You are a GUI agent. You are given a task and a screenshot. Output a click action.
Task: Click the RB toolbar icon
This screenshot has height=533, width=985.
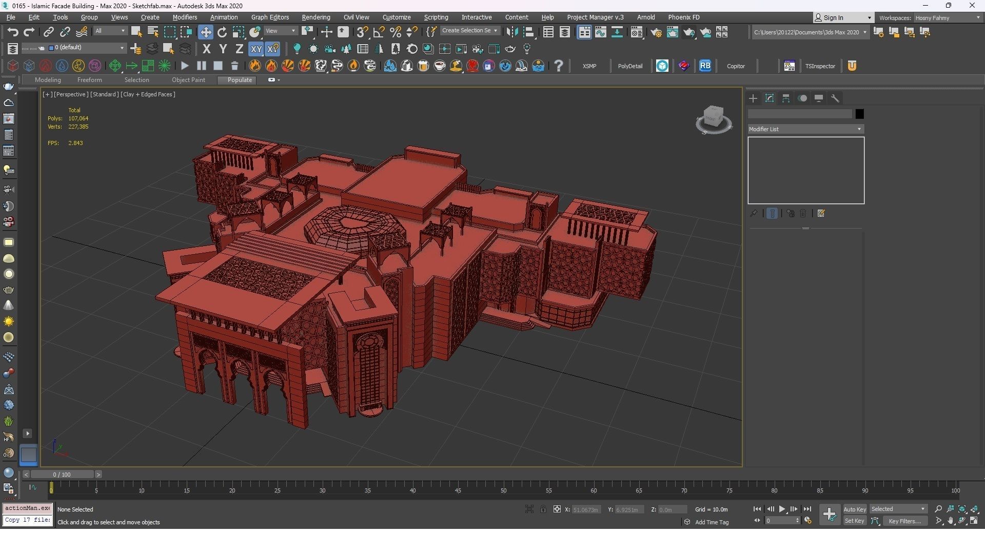pyautogui.click(x=705, y=66)
